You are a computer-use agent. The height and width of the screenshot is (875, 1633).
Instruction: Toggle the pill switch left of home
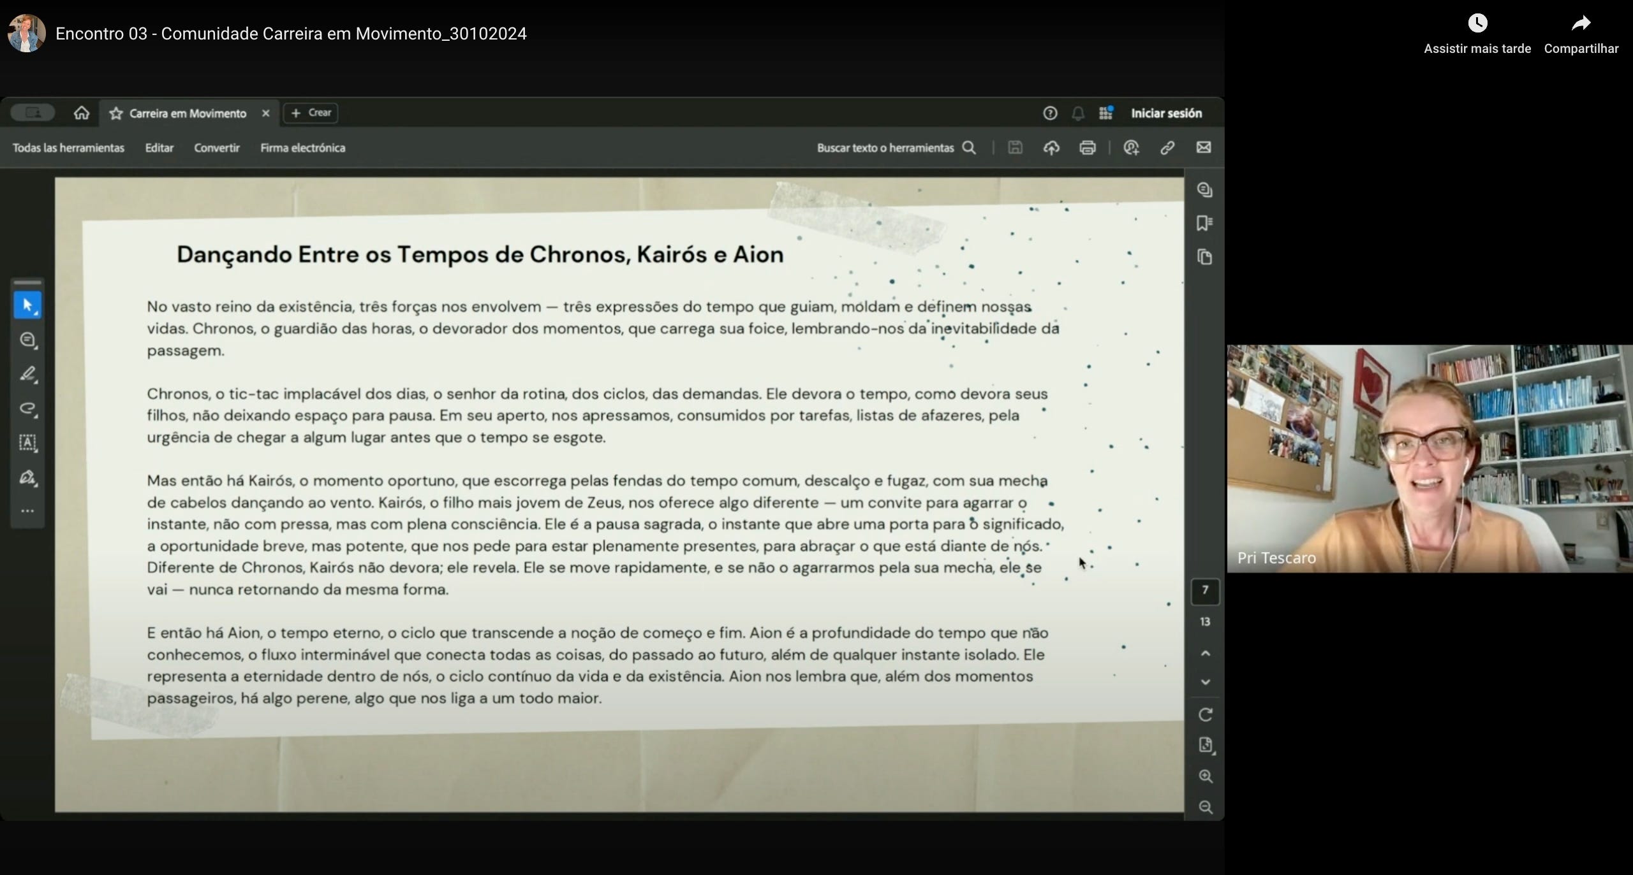33,113
